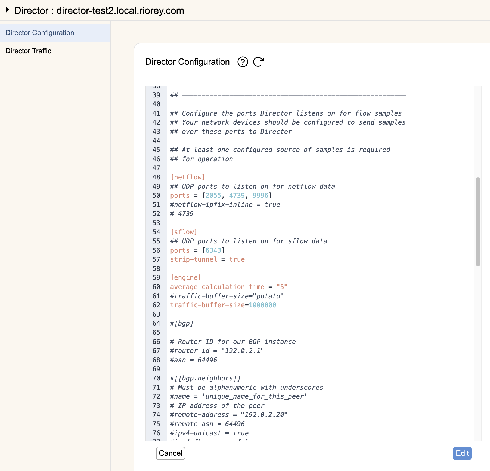This screenshot has width=490, height=471.
Task: Click the commented #router-id line
Action: click(x=217, y=351)
